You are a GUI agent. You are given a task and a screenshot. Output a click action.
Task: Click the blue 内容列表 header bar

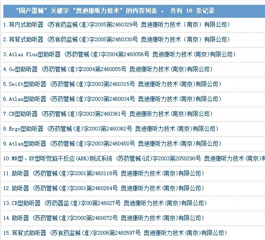134,11
